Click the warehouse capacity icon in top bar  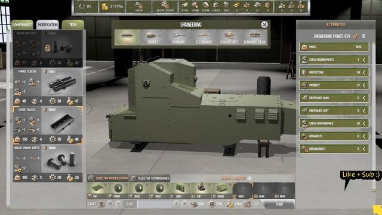165,5
